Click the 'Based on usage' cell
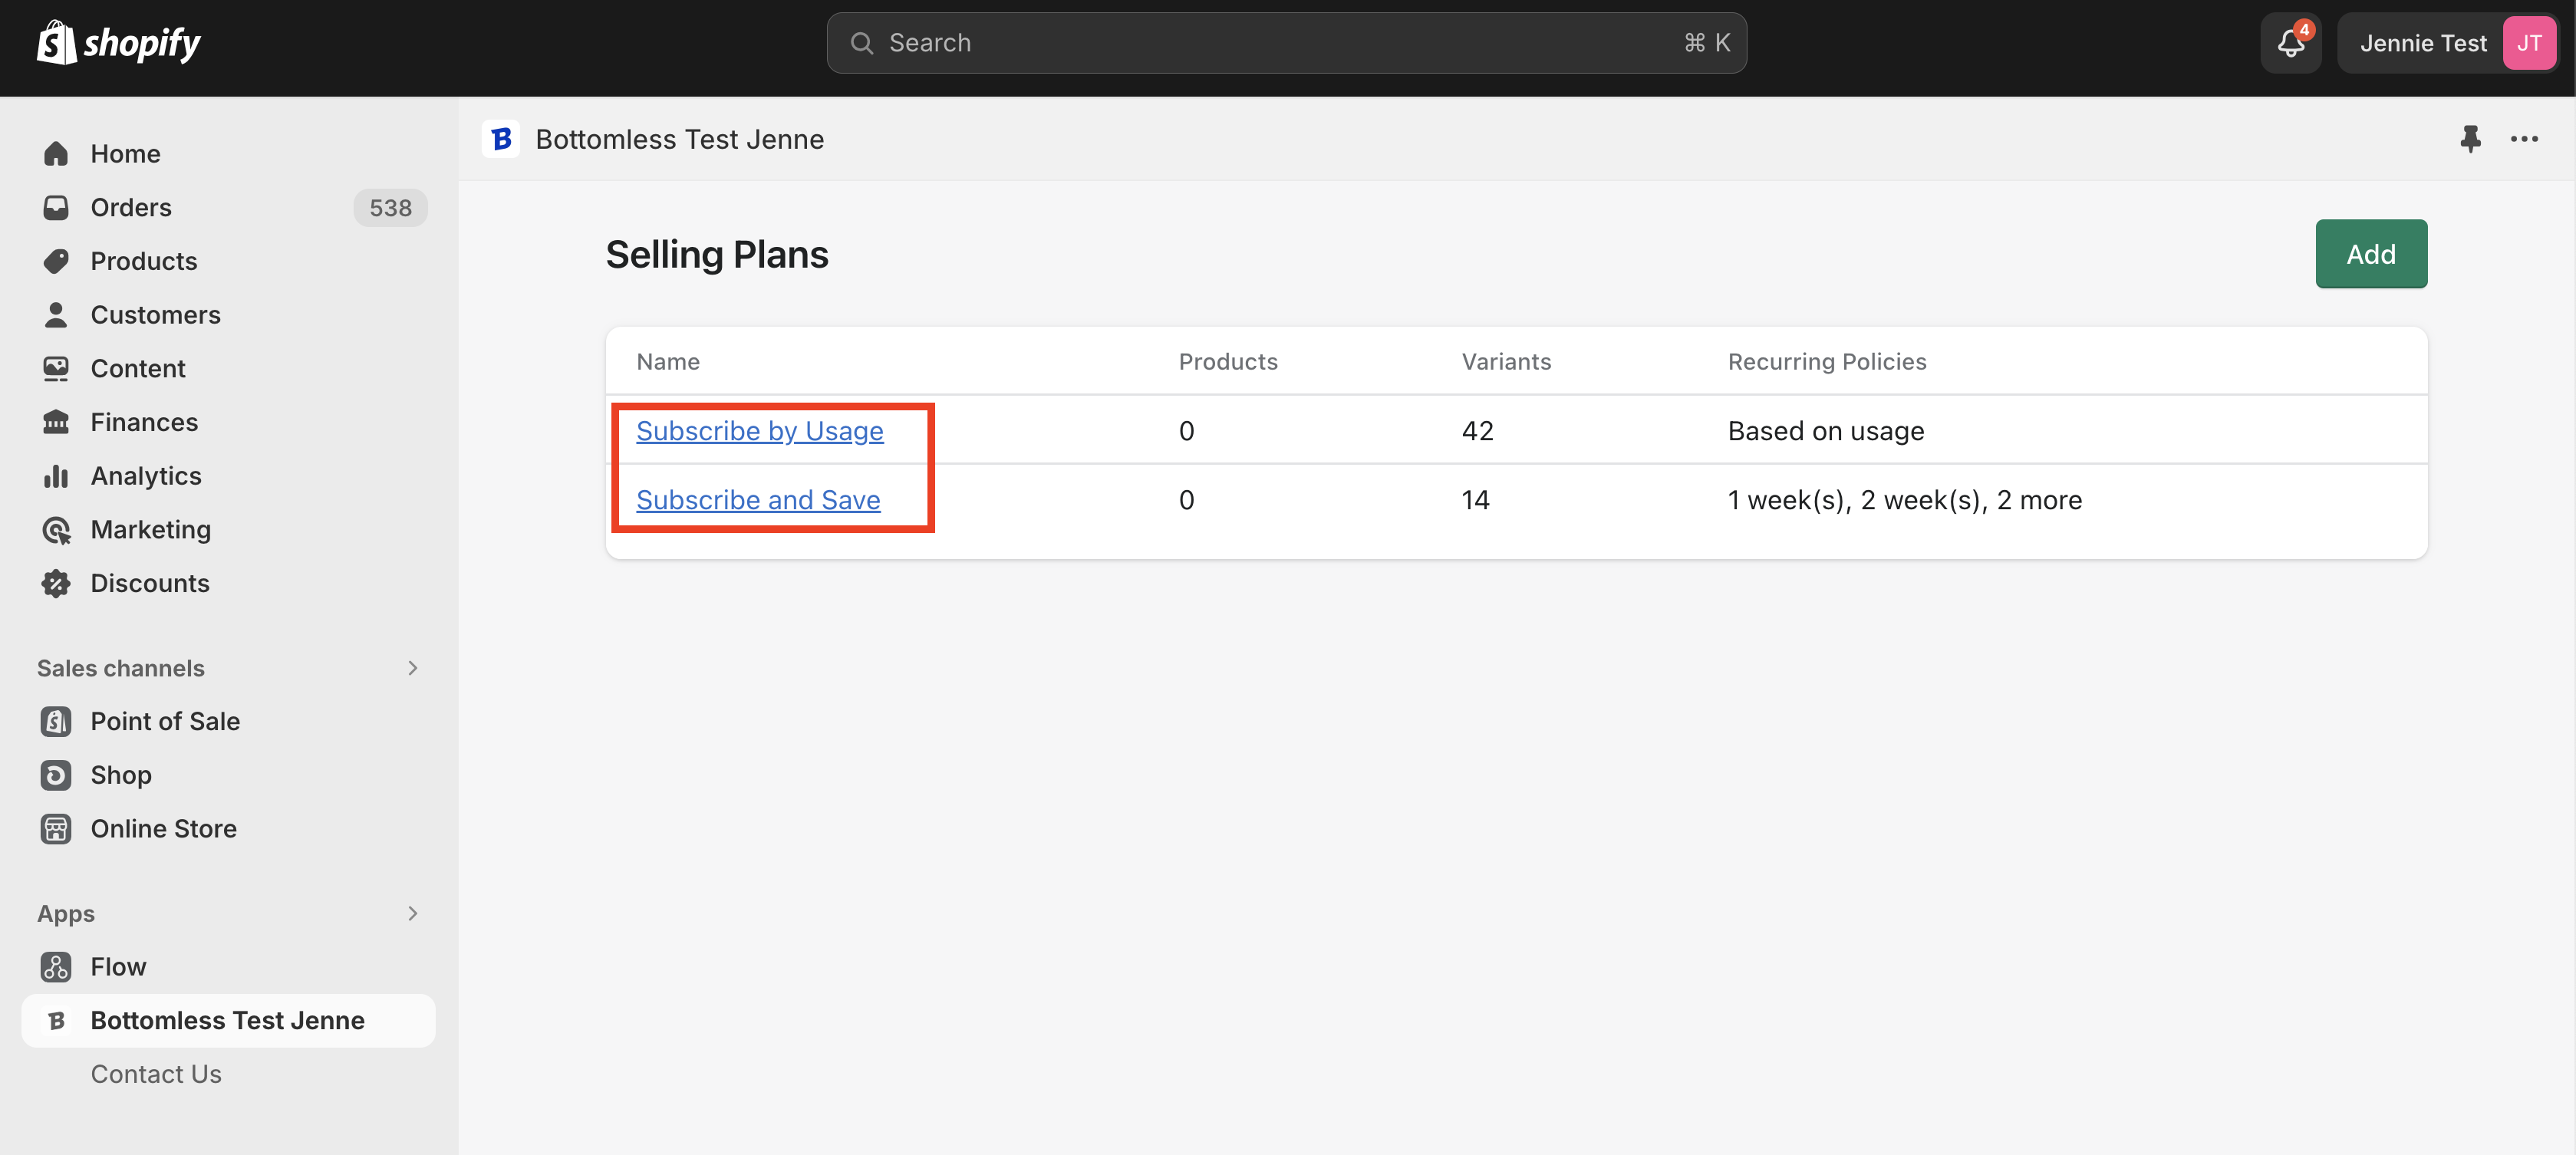Image resolution: width=2576 pixels, height=1155 pixels. coord(1826,431)
